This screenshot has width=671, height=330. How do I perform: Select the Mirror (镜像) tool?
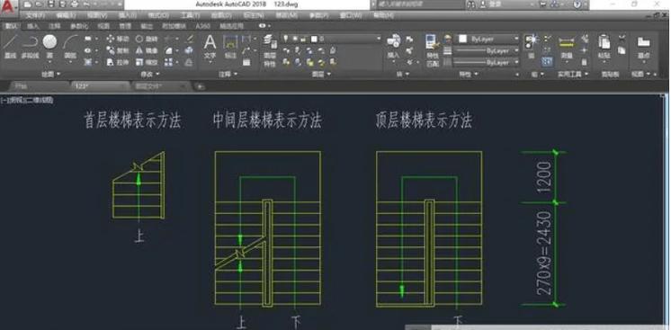147,50
